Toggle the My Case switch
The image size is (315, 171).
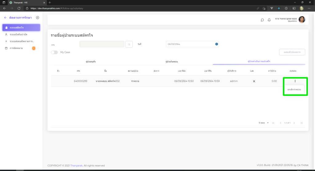[x=54, y=52]
